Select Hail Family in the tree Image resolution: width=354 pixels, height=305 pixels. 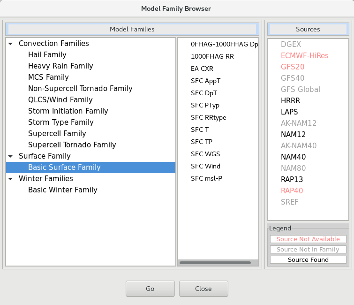[x=47, y=55]
